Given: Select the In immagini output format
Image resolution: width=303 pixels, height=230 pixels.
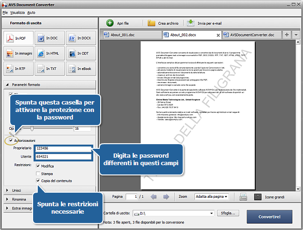Looking at the screenshot, I should tap(18, 53).
